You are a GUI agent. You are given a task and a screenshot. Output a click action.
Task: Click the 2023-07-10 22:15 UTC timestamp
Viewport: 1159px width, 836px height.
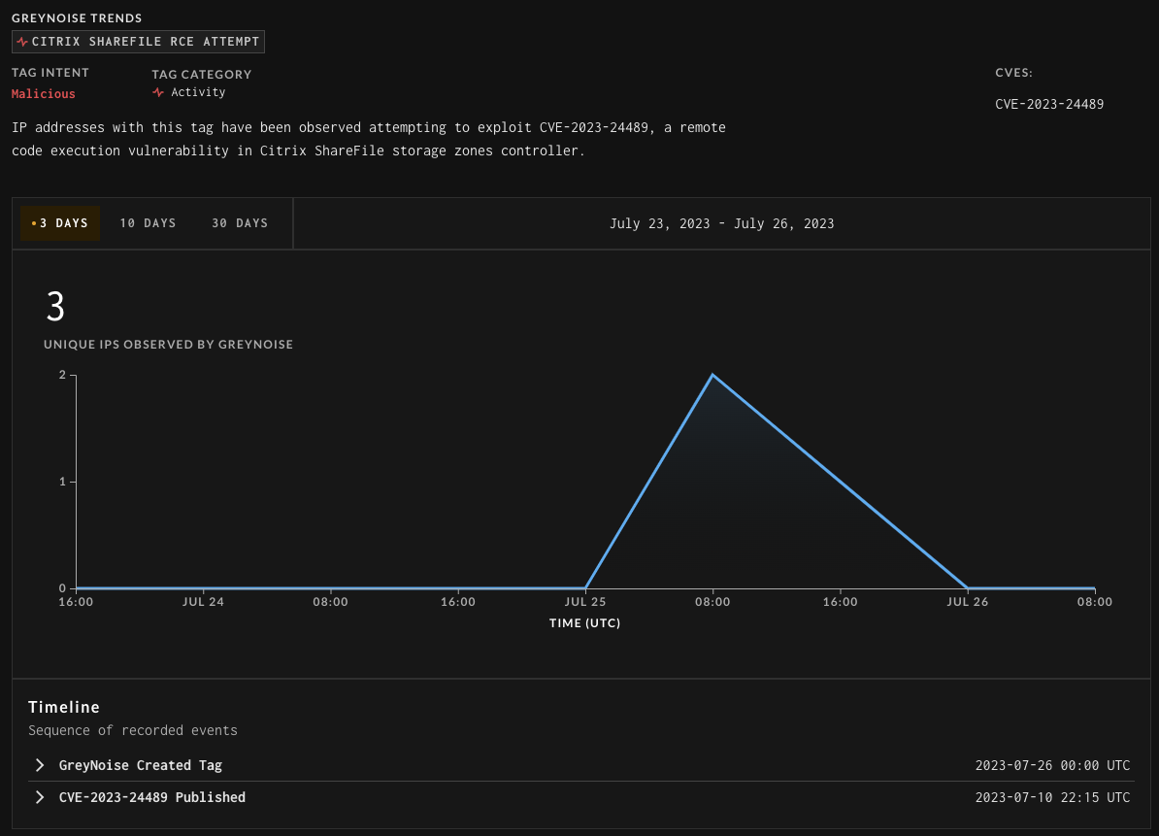coord(1052,797)
